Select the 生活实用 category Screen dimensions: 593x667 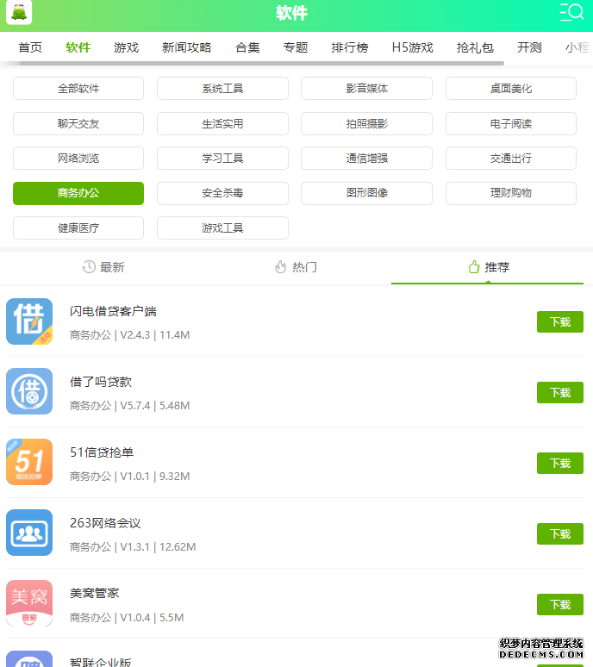tap(222, 124)
